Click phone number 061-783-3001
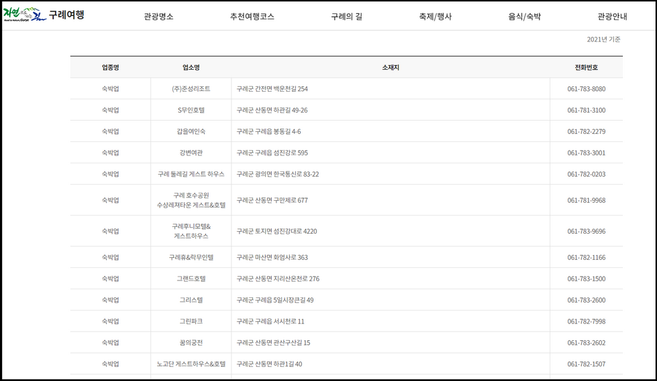Viewport: 657px width, 381px height. [x=586, y=153]
